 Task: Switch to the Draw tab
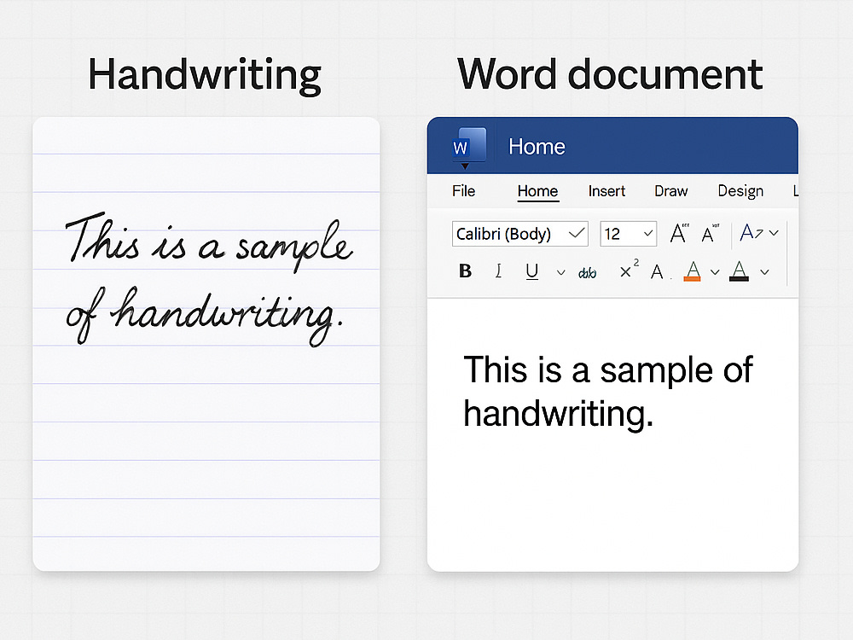pyautogui.click(x=670, y=191)
